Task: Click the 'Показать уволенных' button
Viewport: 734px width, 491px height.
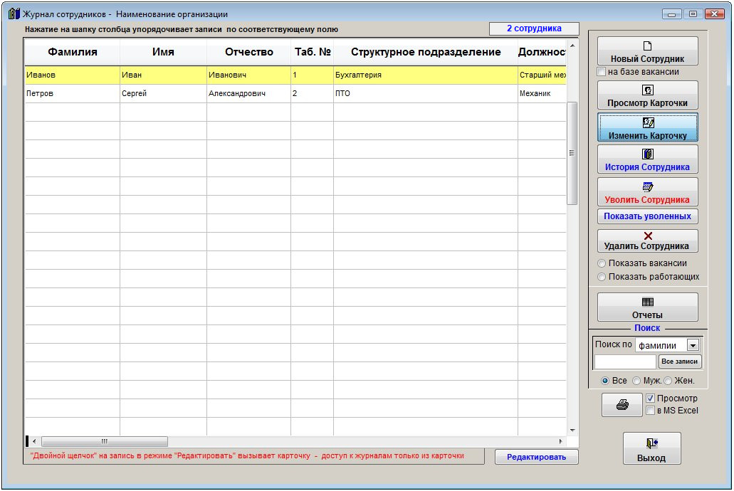Action: 647,216
